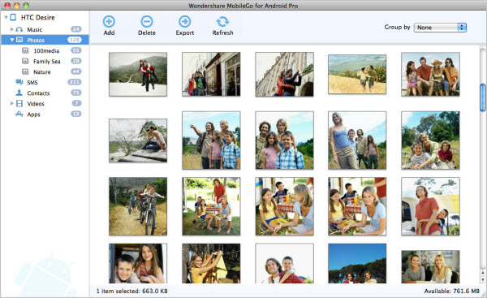Select photo of couple taking selfie by building
487x298 pixels.
[285, 74]
